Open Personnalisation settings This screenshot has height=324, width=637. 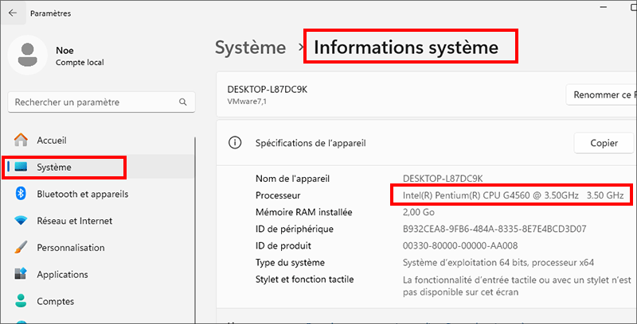(100, 248)
